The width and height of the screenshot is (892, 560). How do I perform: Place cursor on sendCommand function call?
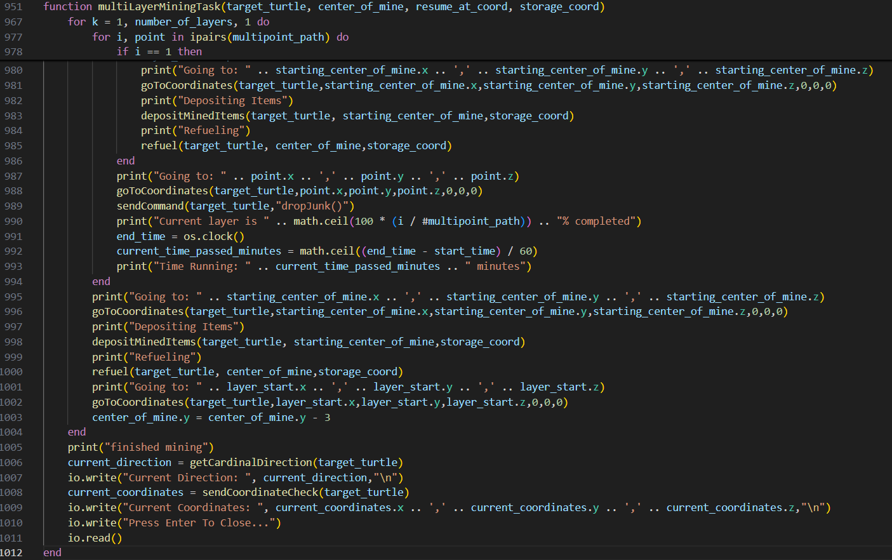click(x=150, y=206)
